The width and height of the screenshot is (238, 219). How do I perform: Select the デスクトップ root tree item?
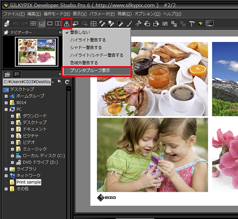pos(22,90)
